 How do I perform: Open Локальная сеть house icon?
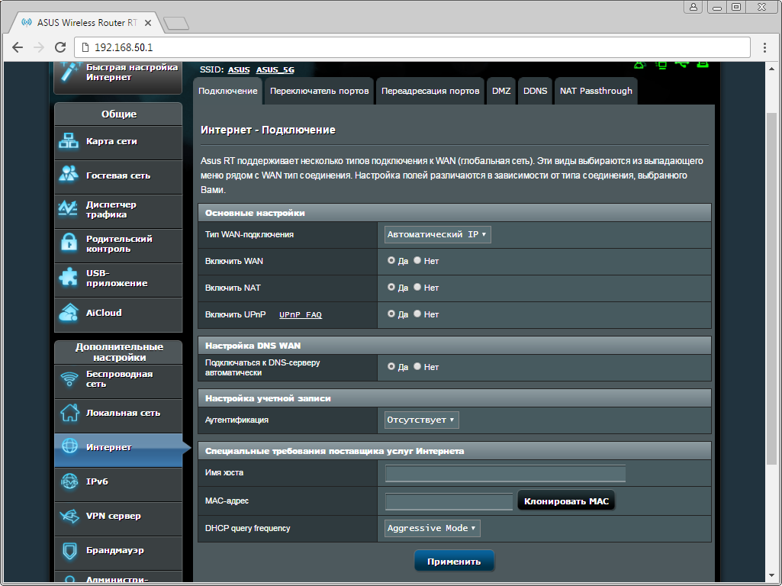70,413
